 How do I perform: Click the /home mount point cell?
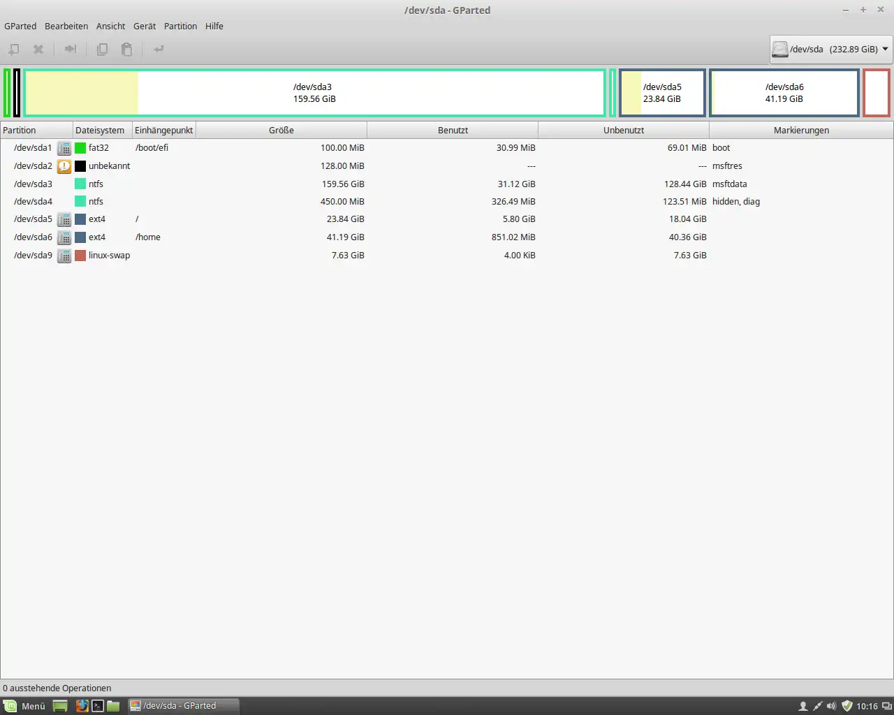coord(148,237)
